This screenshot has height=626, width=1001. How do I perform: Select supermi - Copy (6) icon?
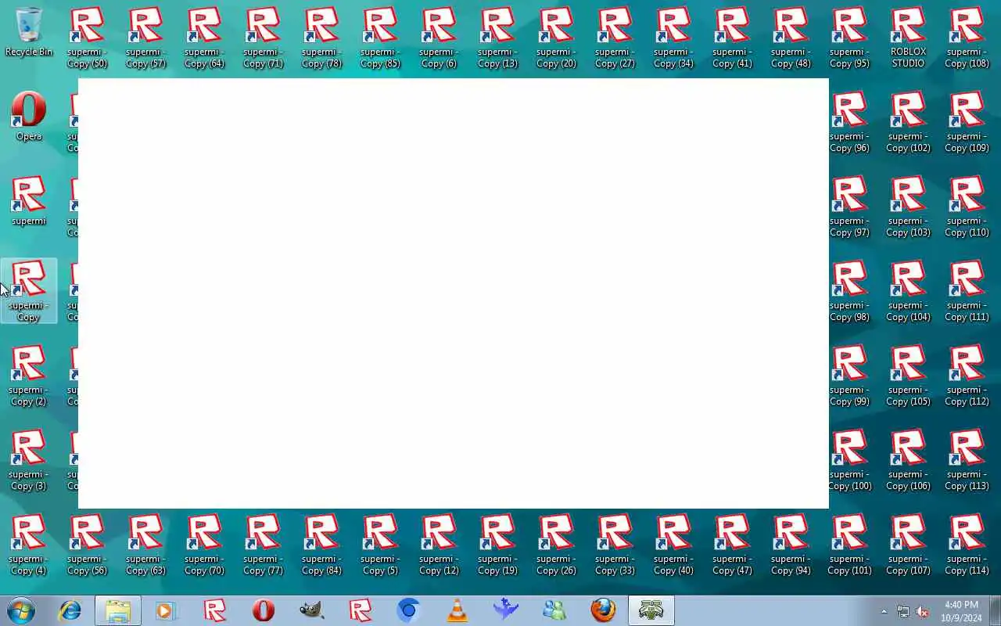coord(439,38)
